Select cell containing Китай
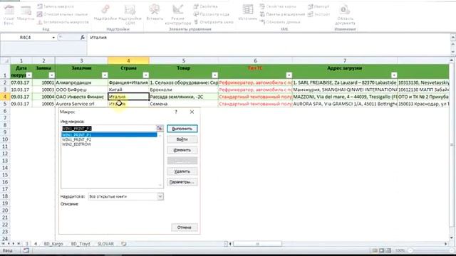The height and width of the screenshot is (256, 456). 128,90
